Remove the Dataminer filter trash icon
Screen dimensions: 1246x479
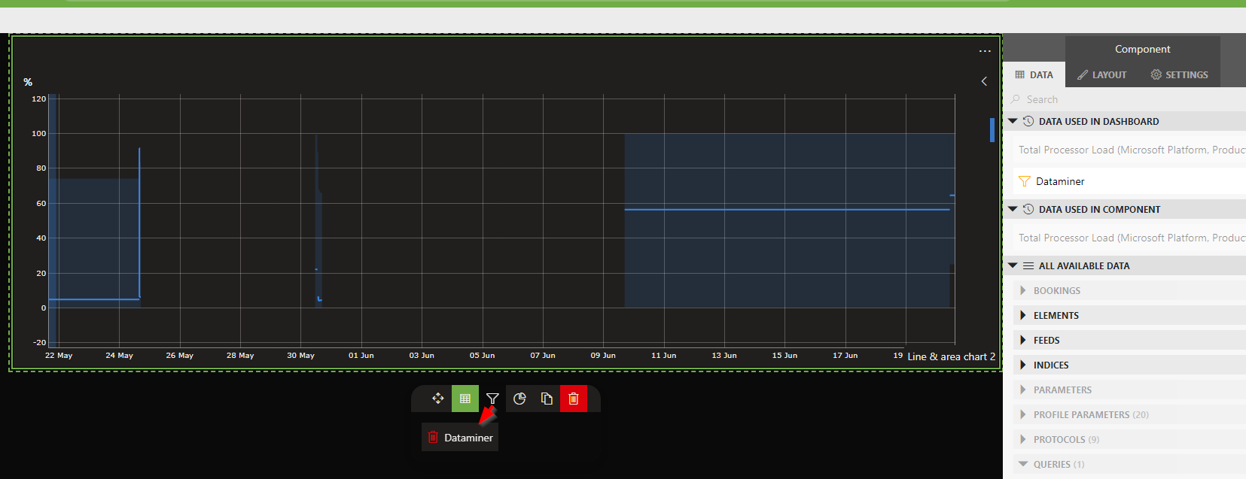433,437
